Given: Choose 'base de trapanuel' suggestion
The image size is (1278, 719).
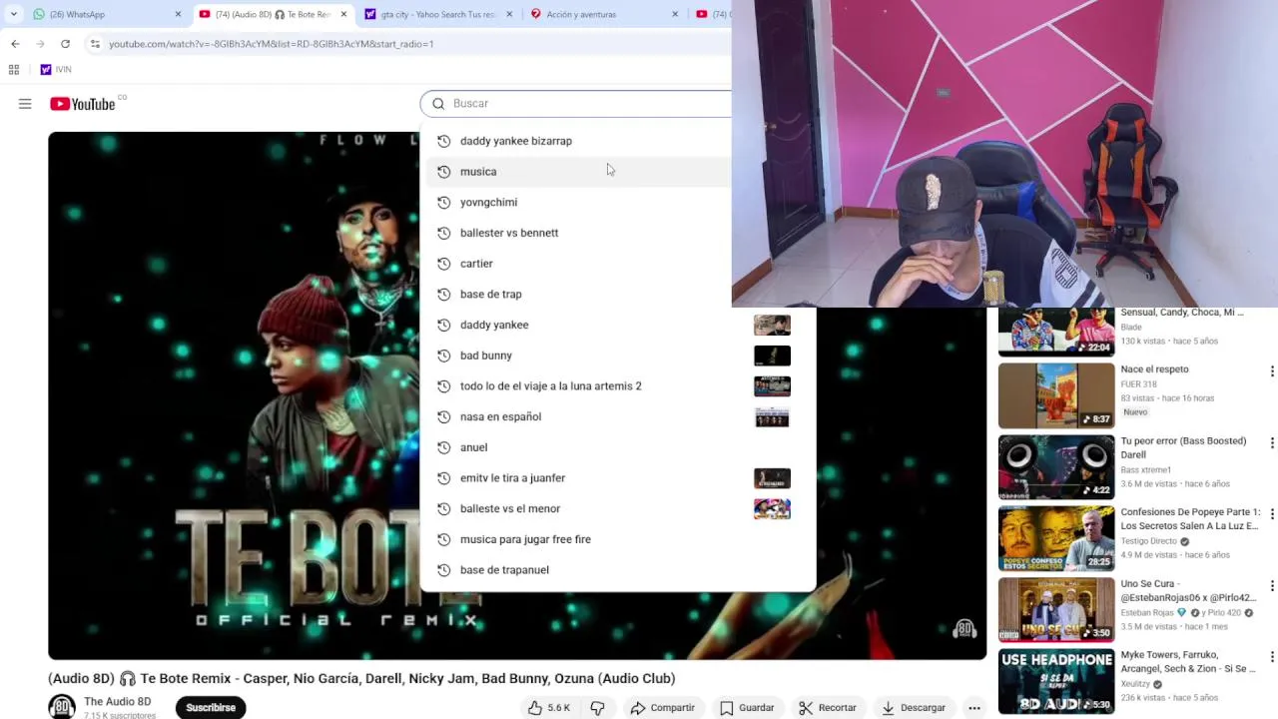Looking at the screenshot, I should (x=618, y=570).
